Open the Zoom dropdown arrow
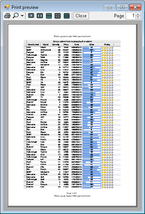 (22, 16)
